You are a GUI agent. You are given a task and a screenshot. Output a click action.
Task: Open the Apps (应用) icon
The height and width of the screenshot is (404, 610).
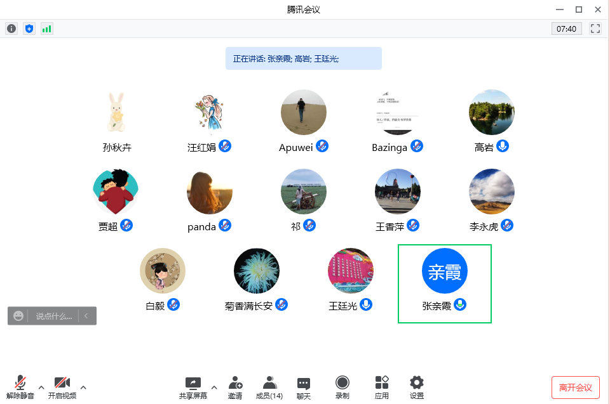point(381,387)
